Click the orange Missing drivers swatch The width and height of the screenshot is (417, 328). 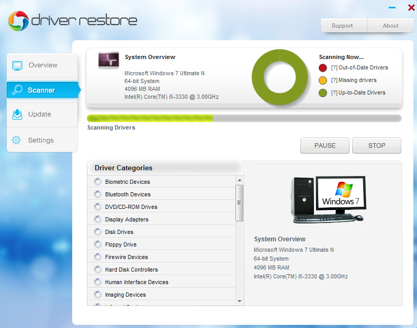click(323, 80)
